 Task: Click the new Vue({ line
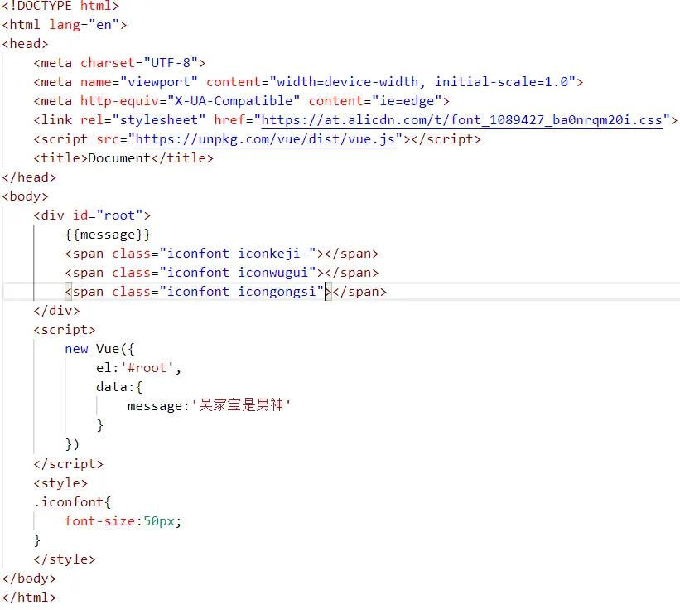pyautogui.click(x=99, y=349)
